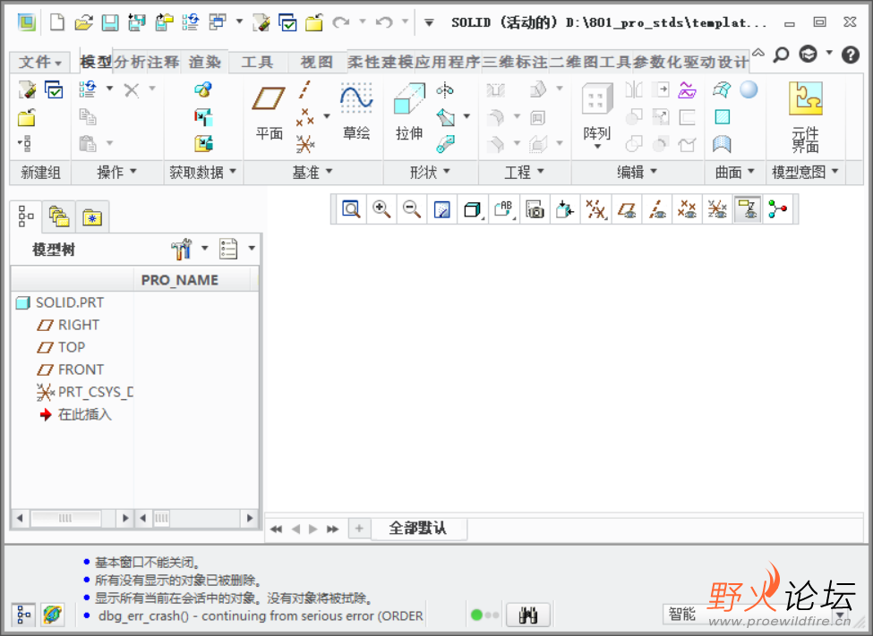
Task: Switch to the 柔性建模 ribbon tab
Action: [x=381, y=62]
